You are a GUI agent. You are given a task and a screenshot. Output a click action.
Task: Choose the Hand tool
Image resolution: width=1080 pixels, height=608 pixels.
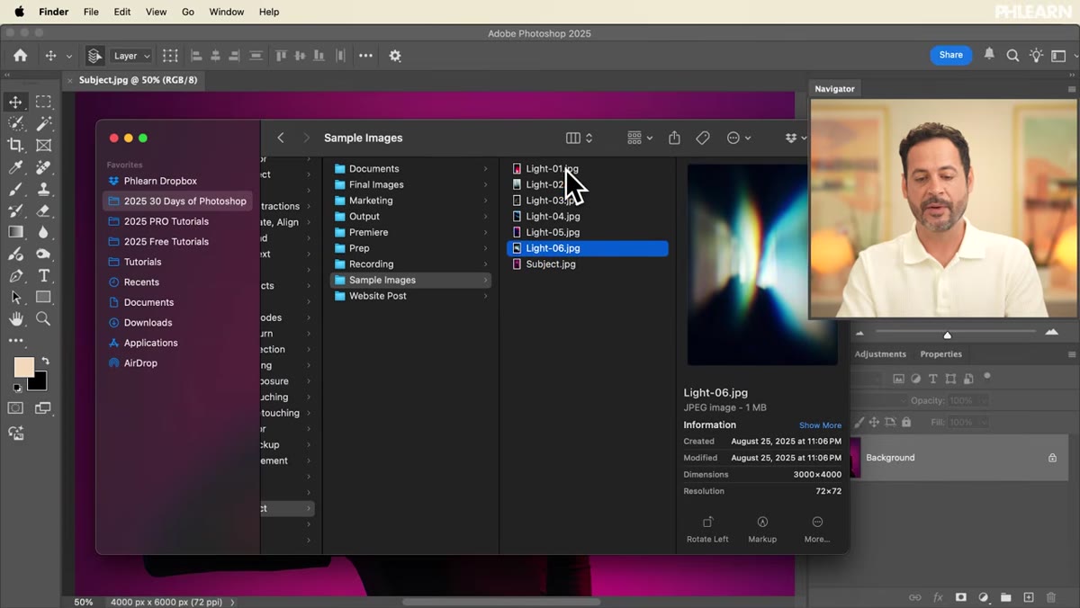pos(15,318)
